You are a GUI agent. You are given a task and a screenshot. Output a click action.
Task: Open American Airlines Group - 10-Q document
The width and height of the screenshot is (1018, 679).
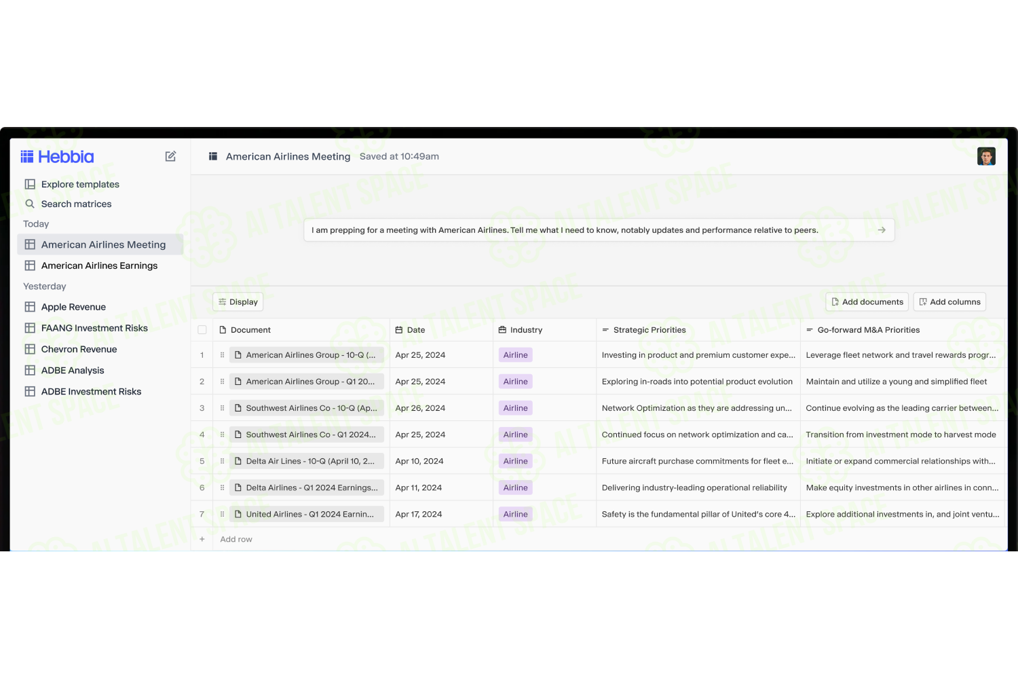pos(307,355)
